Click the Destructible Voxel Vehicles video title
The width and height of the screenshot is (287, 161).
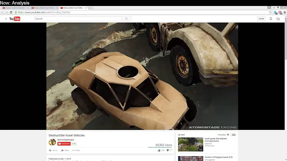(67, 135)
